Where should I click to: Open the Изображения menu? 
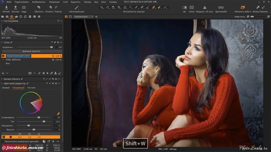(x=39, y=2)
